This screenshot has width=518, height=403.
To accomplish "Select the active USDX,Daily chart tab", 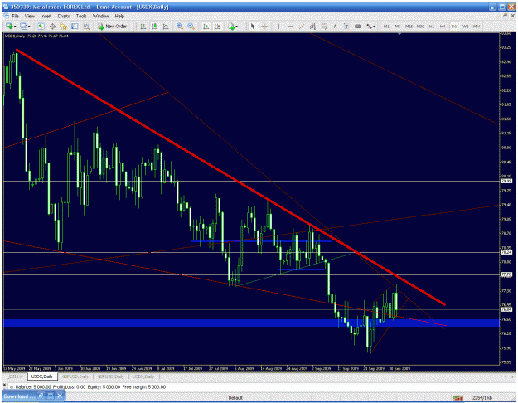I will 42,376.
